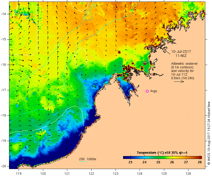Click the colorbar label '27'

click(x=186, y=162)
